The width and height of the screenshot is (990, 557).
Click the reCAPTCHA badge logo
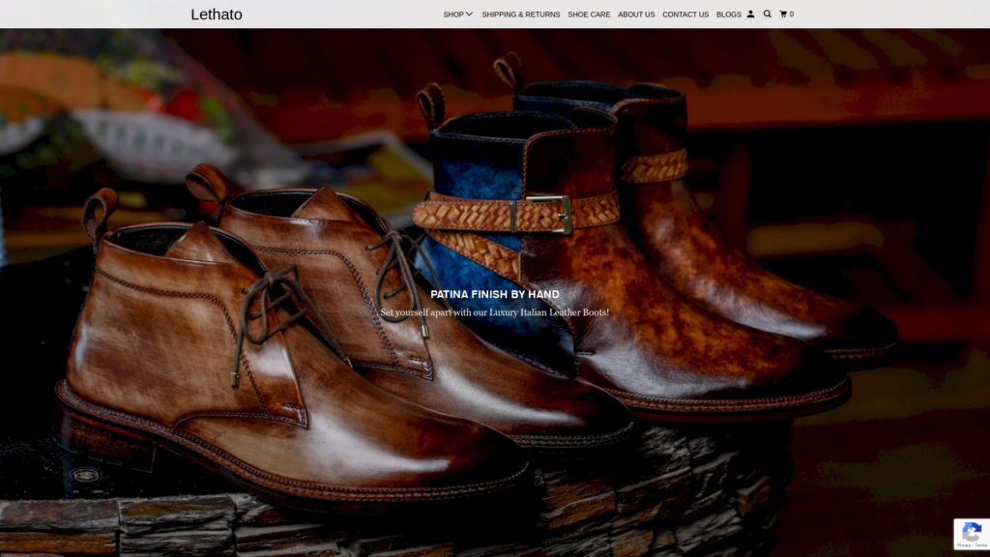972,530
